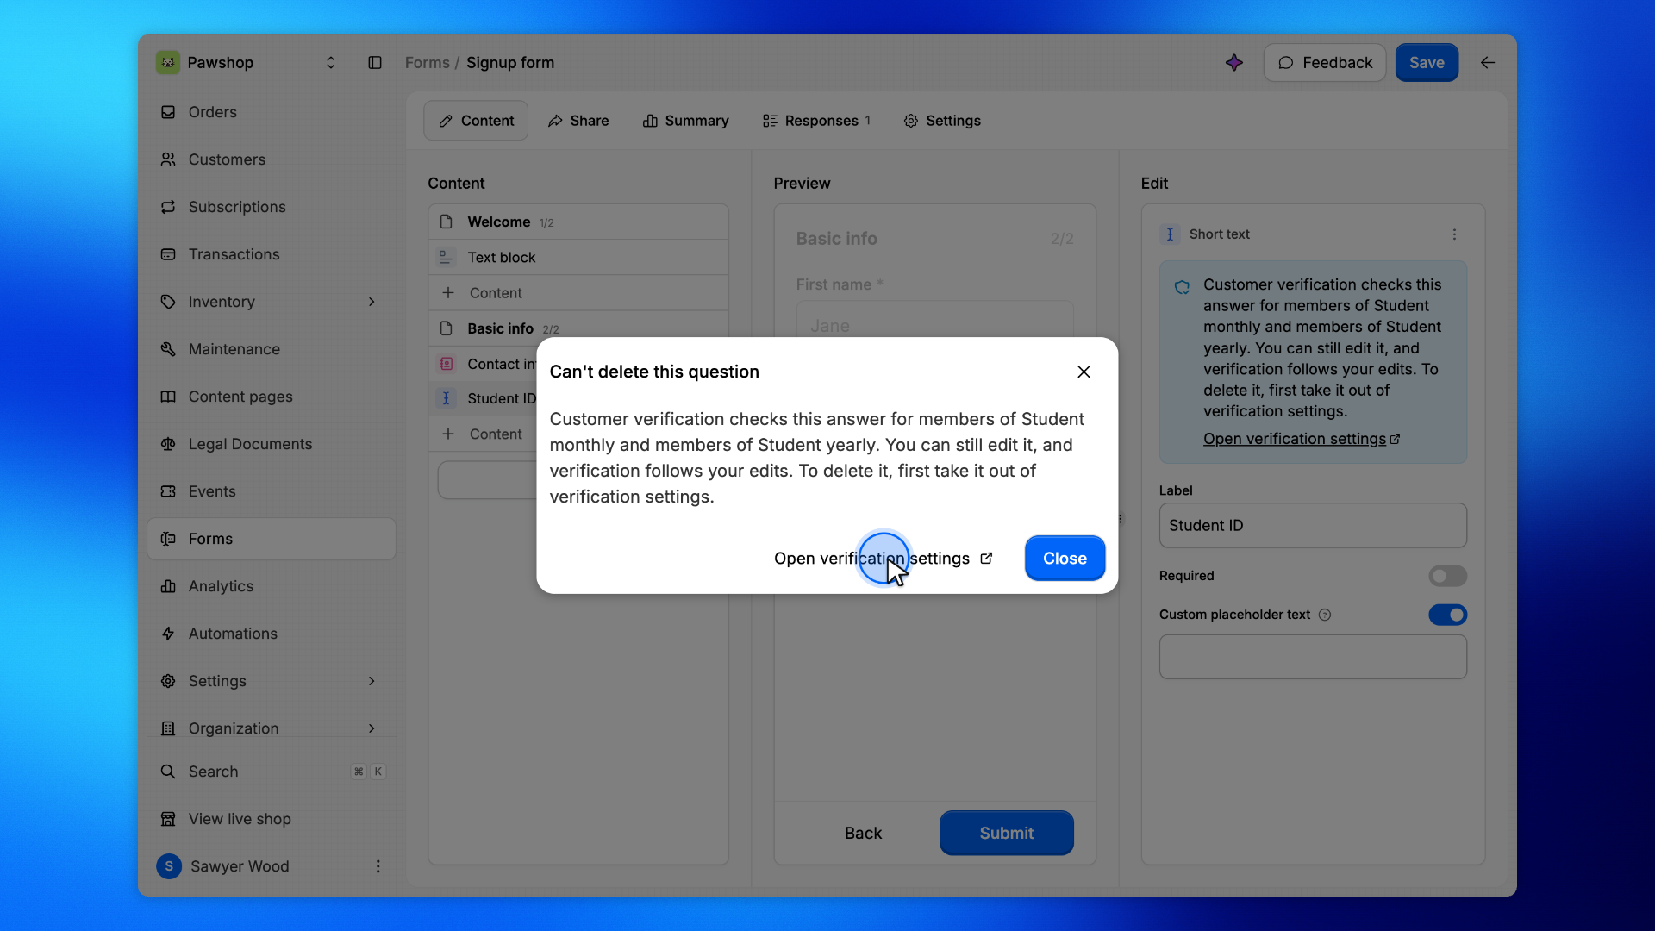Viewport: 1655px width, 931px height.
Task: Toggle the sidebar collapse icon
Action: pos(375,62)
